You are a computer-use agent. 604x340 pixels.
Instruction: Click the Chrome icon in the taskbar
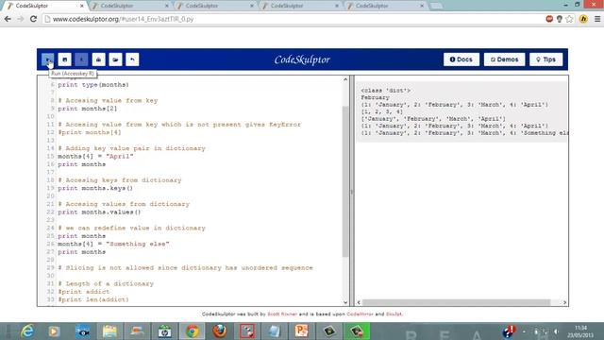click(x=193, y=331)
